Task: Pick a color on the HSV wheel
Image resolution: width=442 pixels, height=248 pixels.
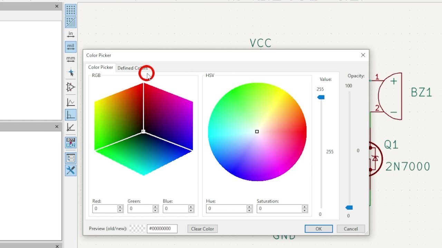Action: pyautogui.click(x=257, y=132)
